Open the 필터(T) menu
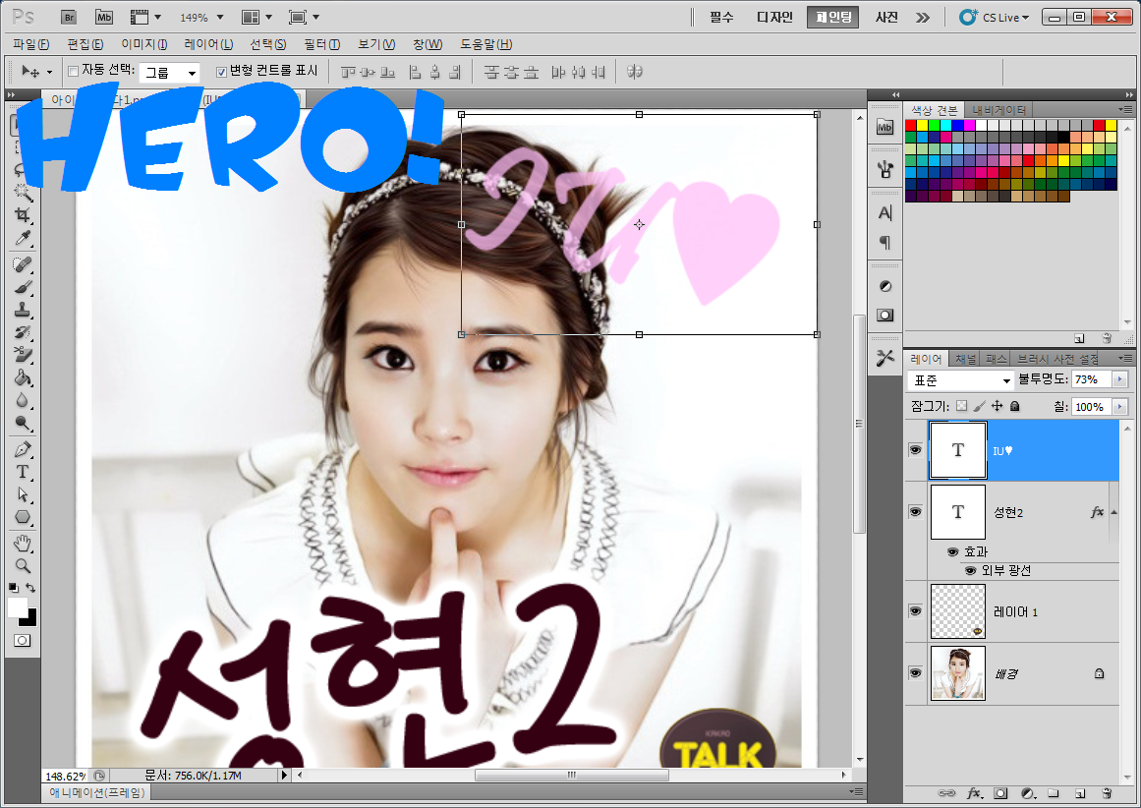The width and height of the screenshot is (1141, 808). [x=322, y=44]
